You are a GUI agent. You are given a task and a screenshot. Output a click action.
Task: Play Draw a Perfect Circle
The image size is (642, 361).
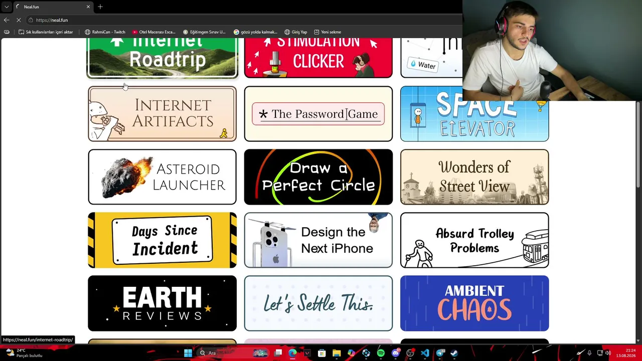tap(318, 177)
